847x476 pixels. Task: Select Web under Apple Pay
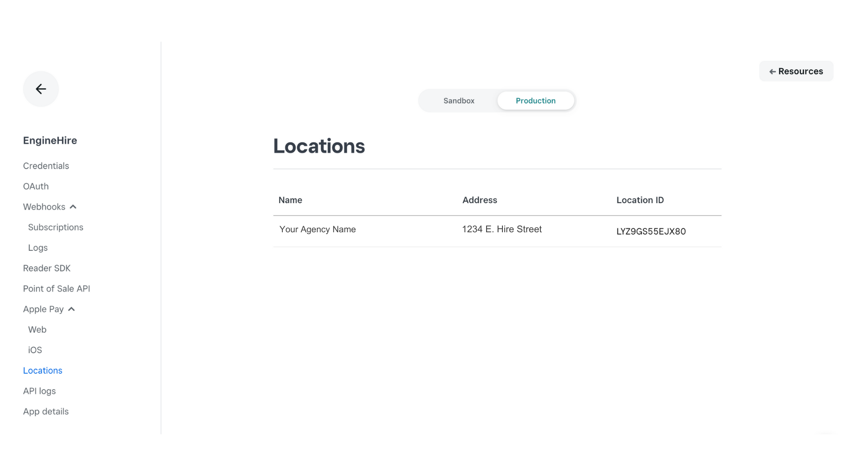(37, 329)
